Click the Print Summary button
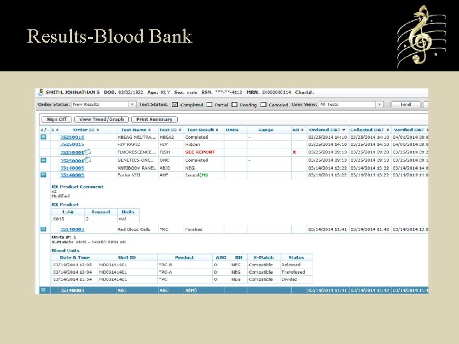This screenshot has height=344, width=459. 154,119
